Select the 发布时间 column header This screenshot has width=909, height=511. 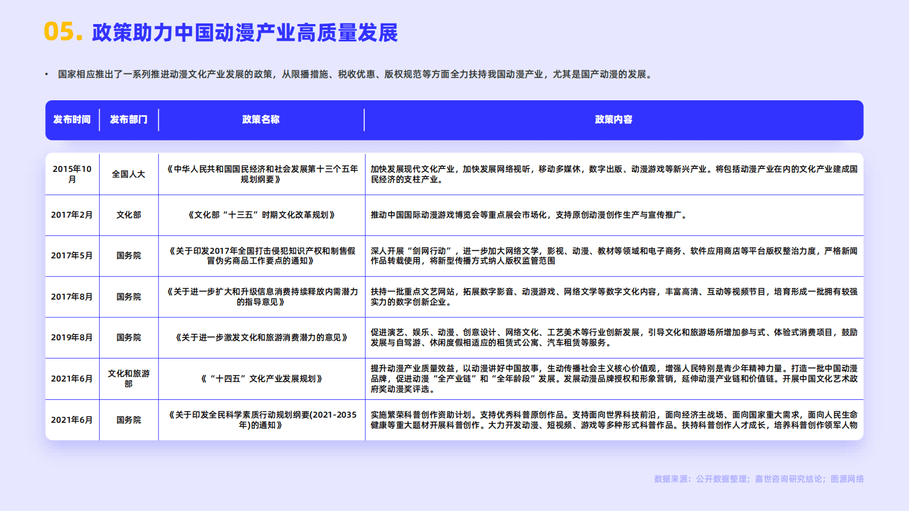pos(72,120)
